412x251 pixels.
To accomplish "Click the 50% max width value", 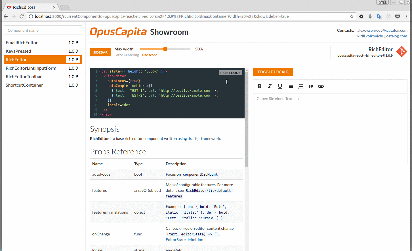I will (199, 49).
